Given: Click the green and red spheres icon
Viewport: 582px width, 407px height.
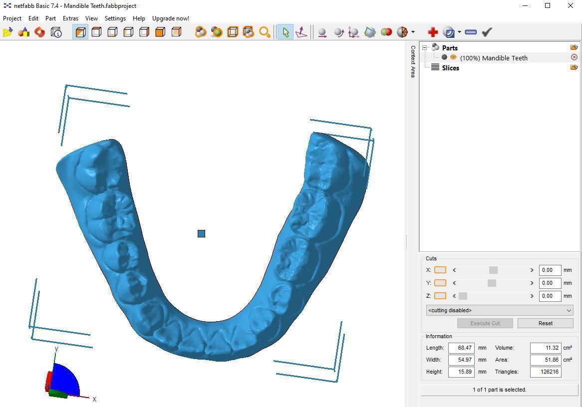Looking at the screenshot, I should (x=386, y=32).
